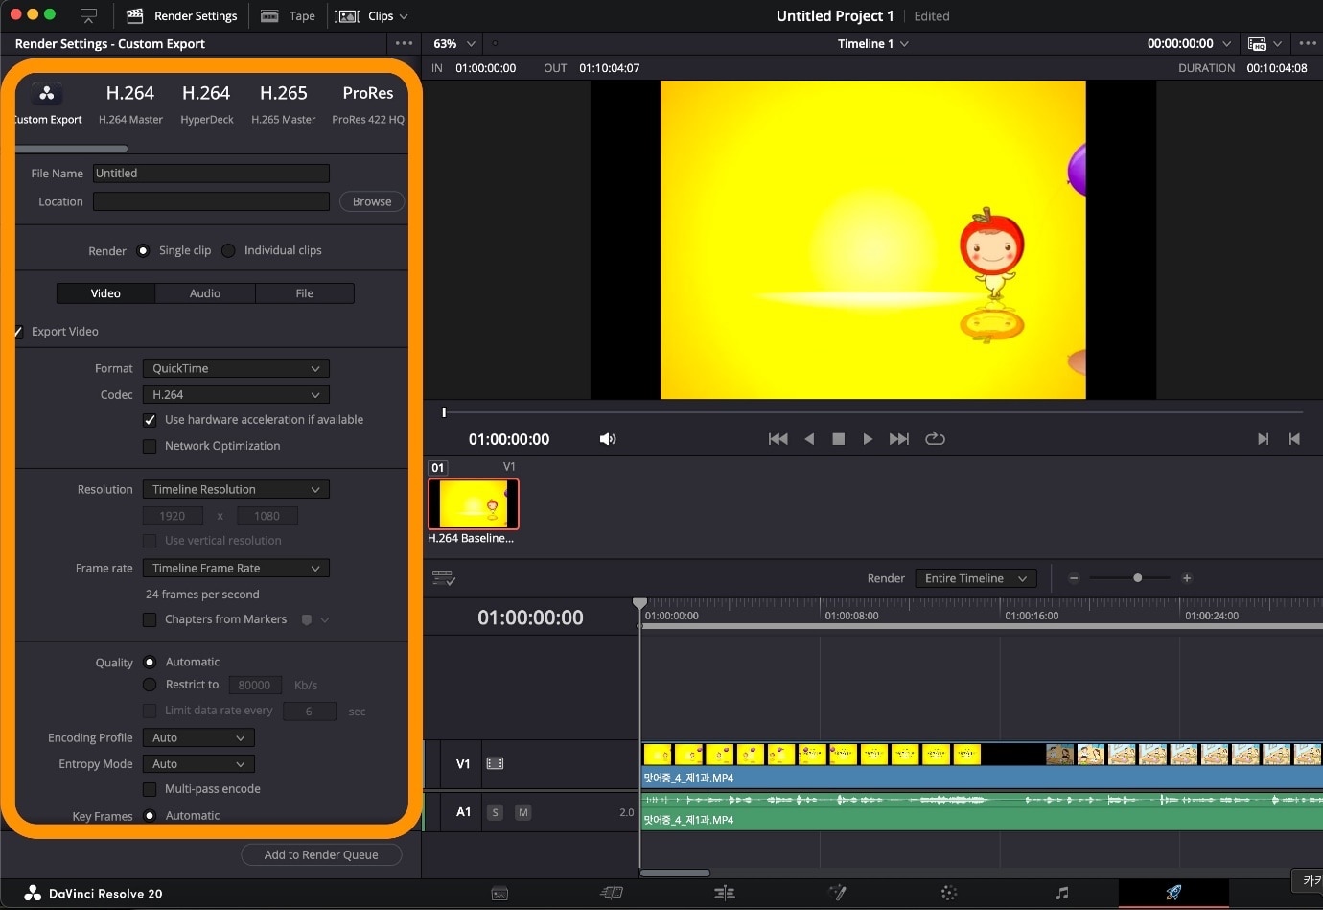Click the V1 track film strip icon
This screenshot has width=1323, height=910.
[x=495, y=764]
